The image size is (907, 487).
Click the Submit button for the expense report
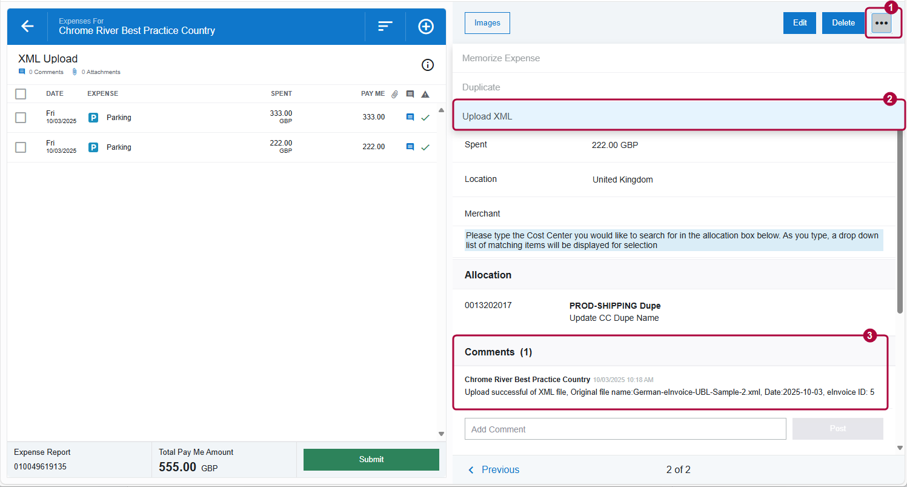(371, 459)
